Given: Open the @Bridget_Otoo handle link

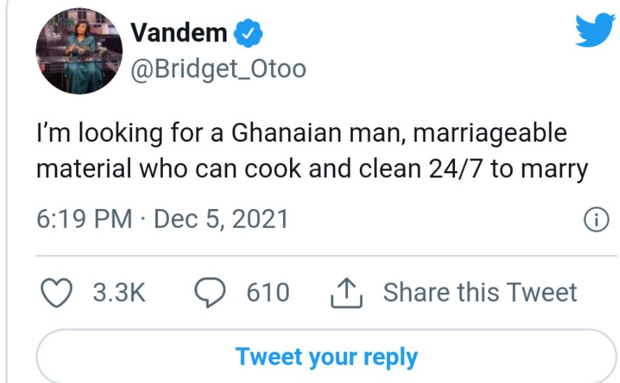Looking at the screenshot, I should pyautogui.click(x=218, y=68).
